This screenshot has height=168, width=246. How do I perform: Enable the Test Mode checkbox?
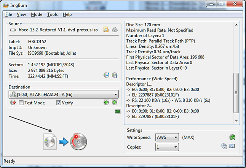(x=21, y=103)
